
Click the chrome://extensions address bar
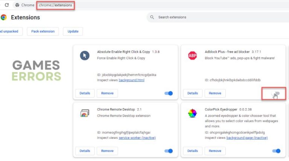56,5
